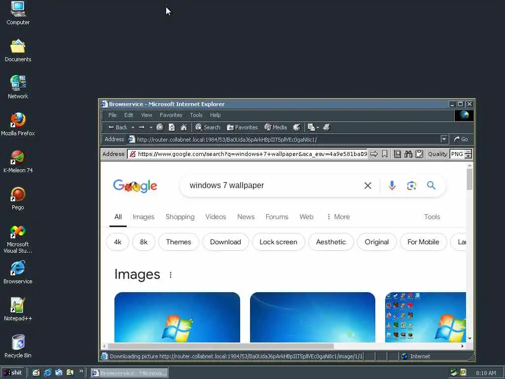The height and width of the screenshot is (379, 505).
Task: Open the wallpaper thumbnail with desktop icons
Action: pyautogui.click(x=426, y=317)
